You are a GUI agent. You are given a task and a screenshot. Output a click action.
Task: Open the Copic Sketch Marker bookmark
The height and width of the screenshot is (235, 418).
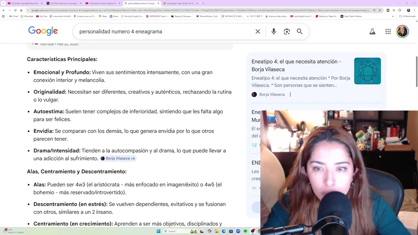pos(352,16)
